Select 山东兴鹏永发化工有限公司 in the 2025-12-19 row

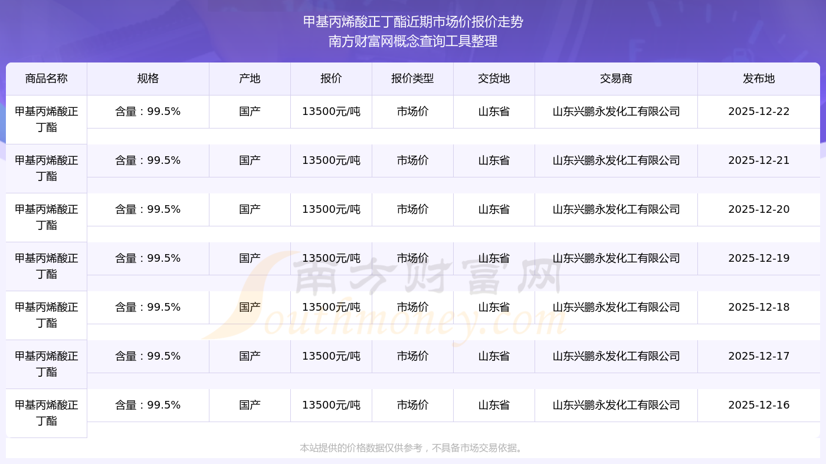[617, 258]
